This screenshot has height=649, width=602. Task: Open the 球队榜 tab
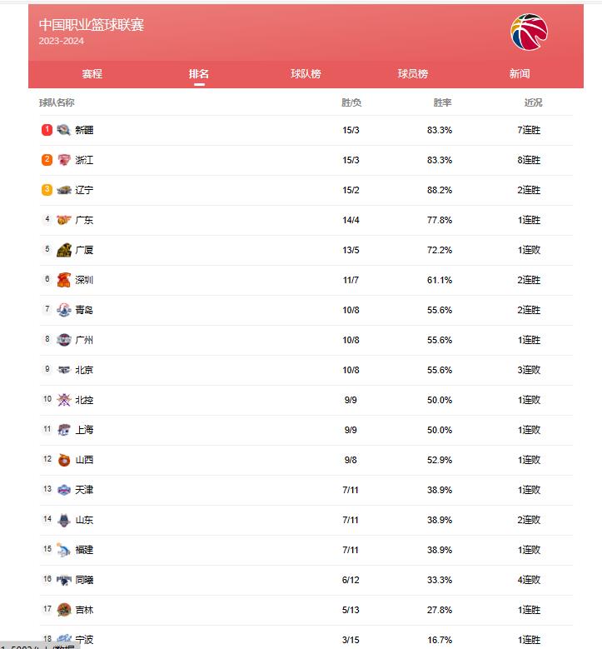(x=306, y=74)
